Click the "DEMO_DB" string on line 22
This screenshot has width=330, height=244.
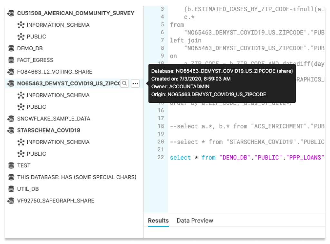(x=235, y=158)
